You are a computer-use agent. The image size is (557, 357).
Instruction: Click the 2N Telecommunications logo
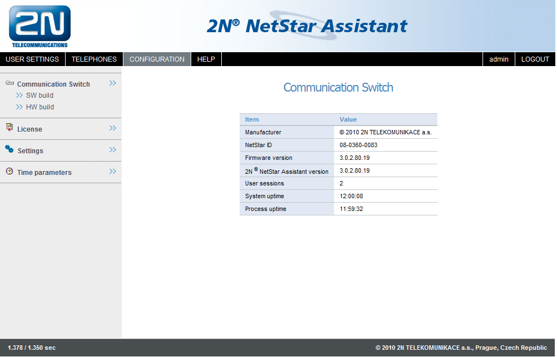point(40,26)
